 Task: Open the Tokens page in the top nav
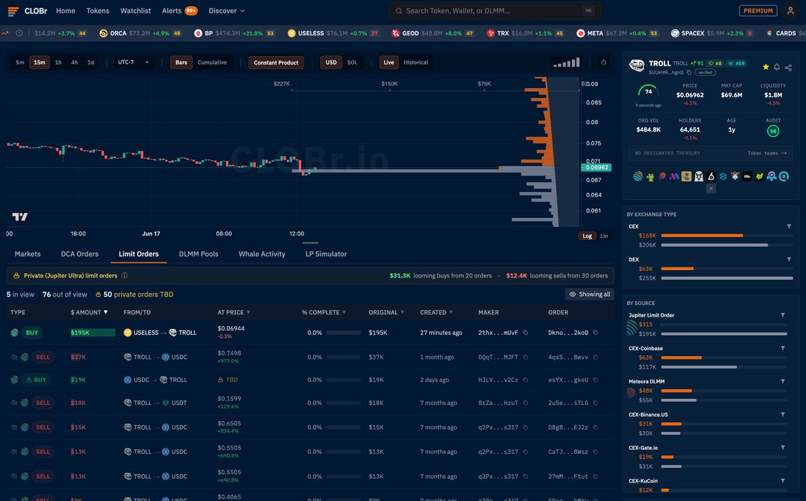point(98,11)
